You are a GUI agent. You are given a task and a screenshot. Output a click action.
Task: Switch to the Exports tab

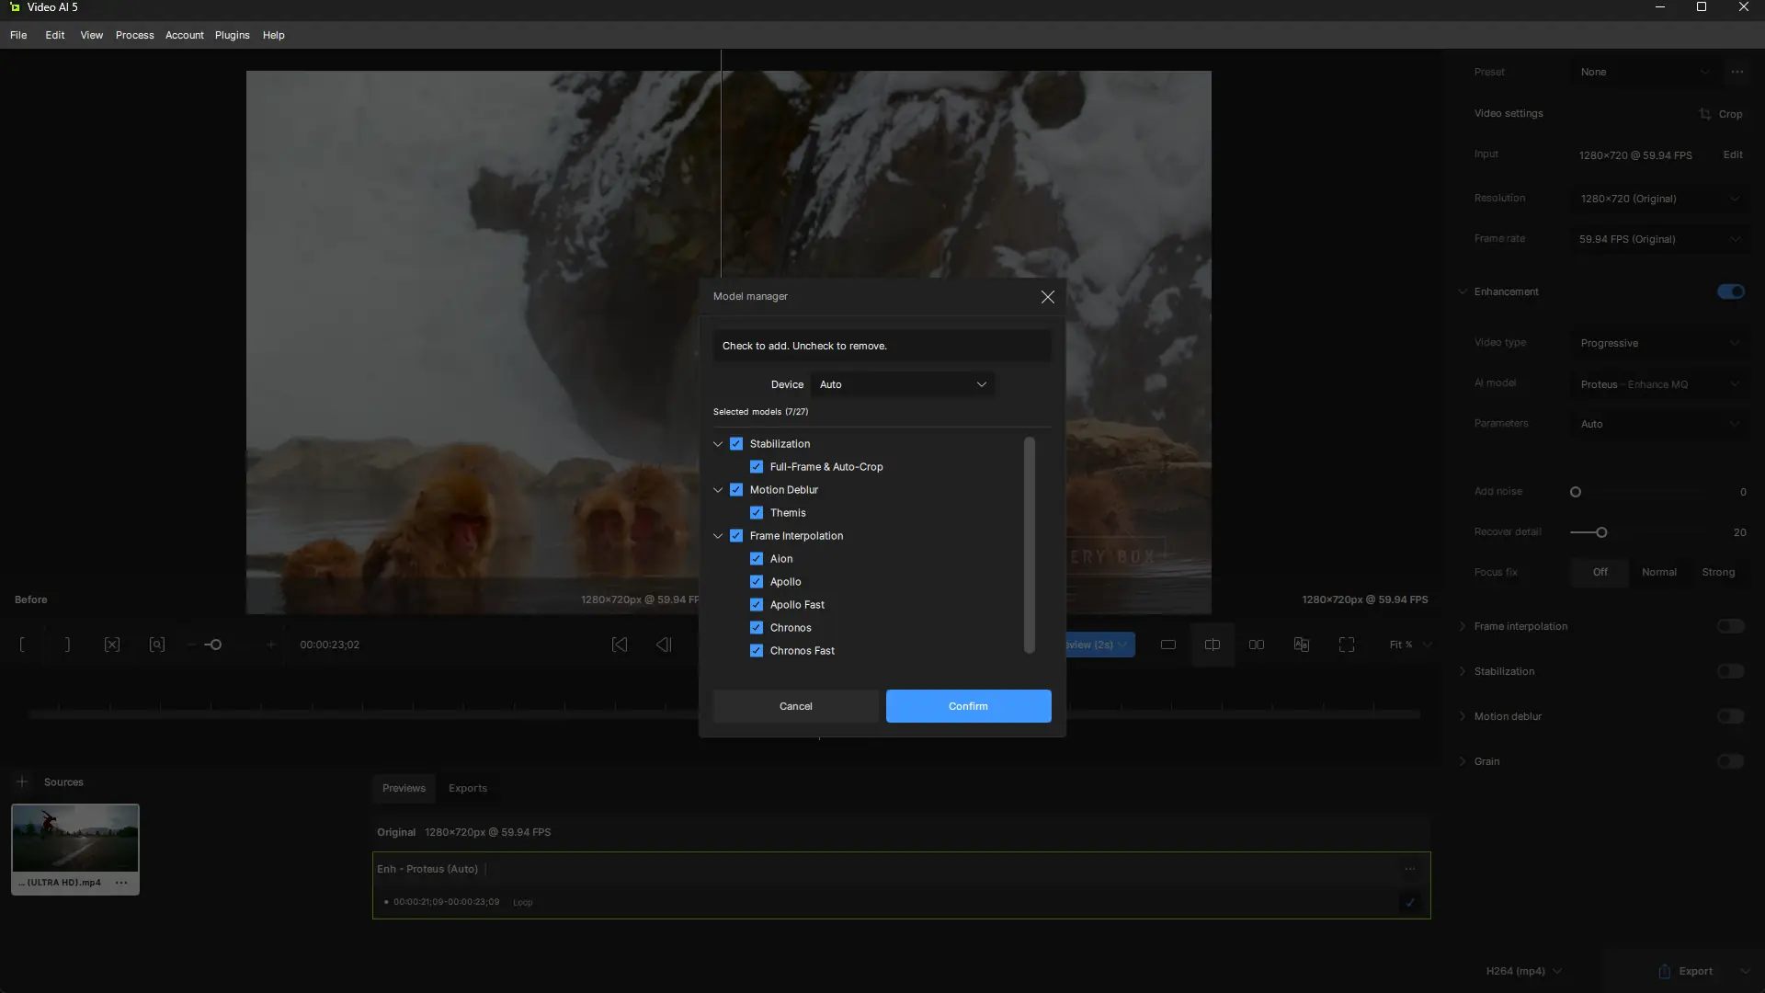[467, 788]
